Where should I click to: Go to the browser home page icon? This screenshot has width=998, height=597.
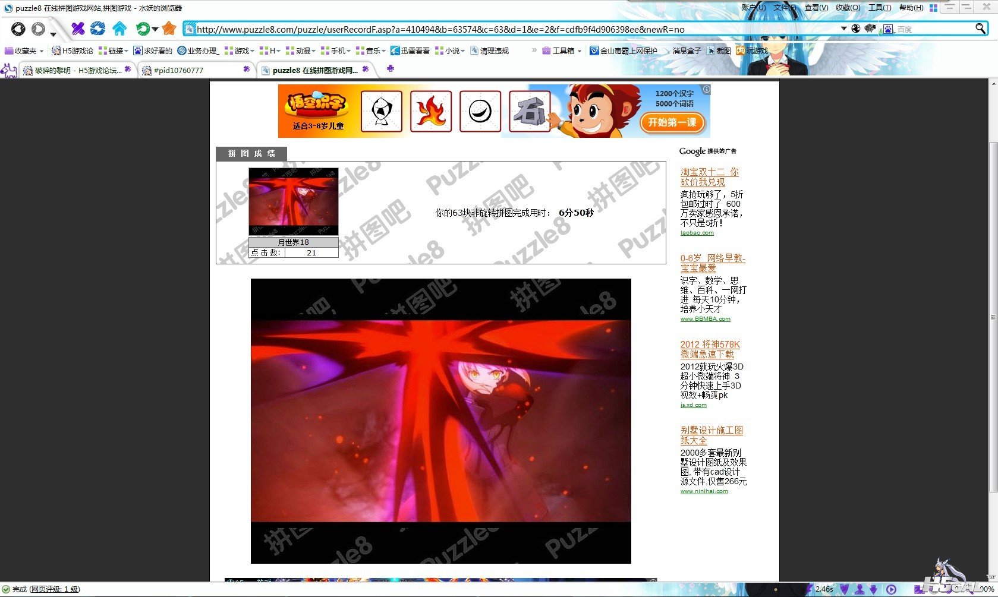click(x=119, y=29)
